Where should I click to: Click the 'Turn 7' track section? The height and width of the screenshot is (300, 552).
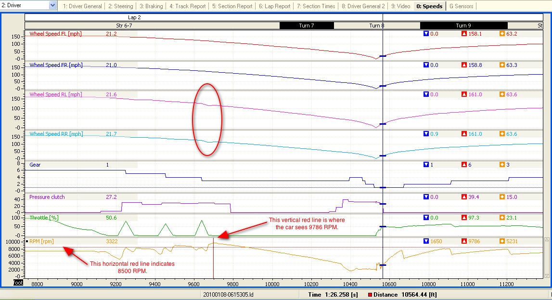click(307, 26)
